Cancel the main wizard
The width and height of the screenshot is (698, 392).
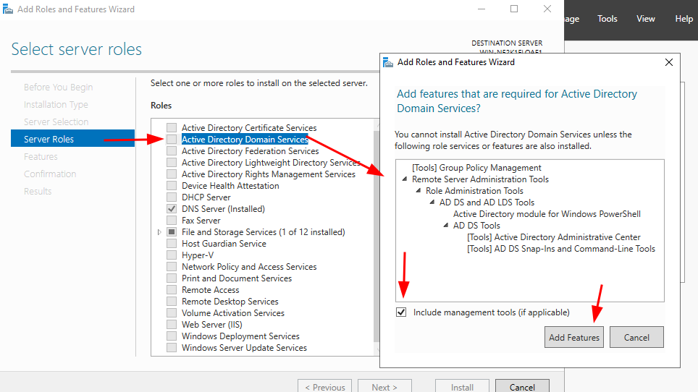point(522,386)
